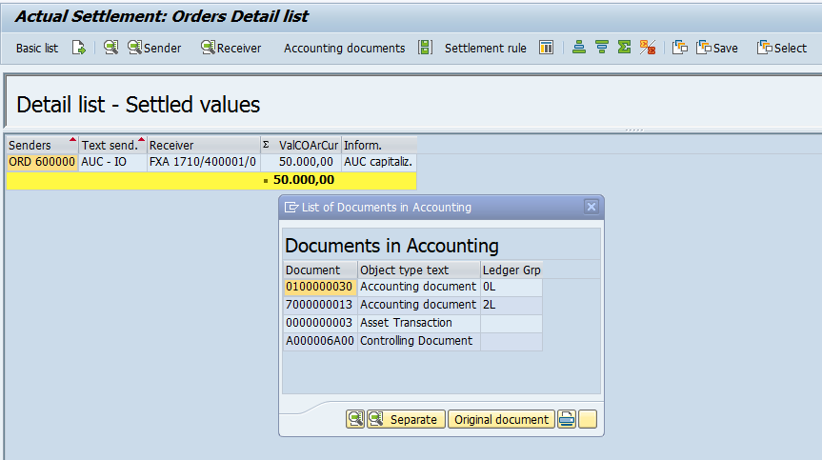This screenshot has height=460, width=822.
Task: Open the Sender details button
Action: [154, 48]
